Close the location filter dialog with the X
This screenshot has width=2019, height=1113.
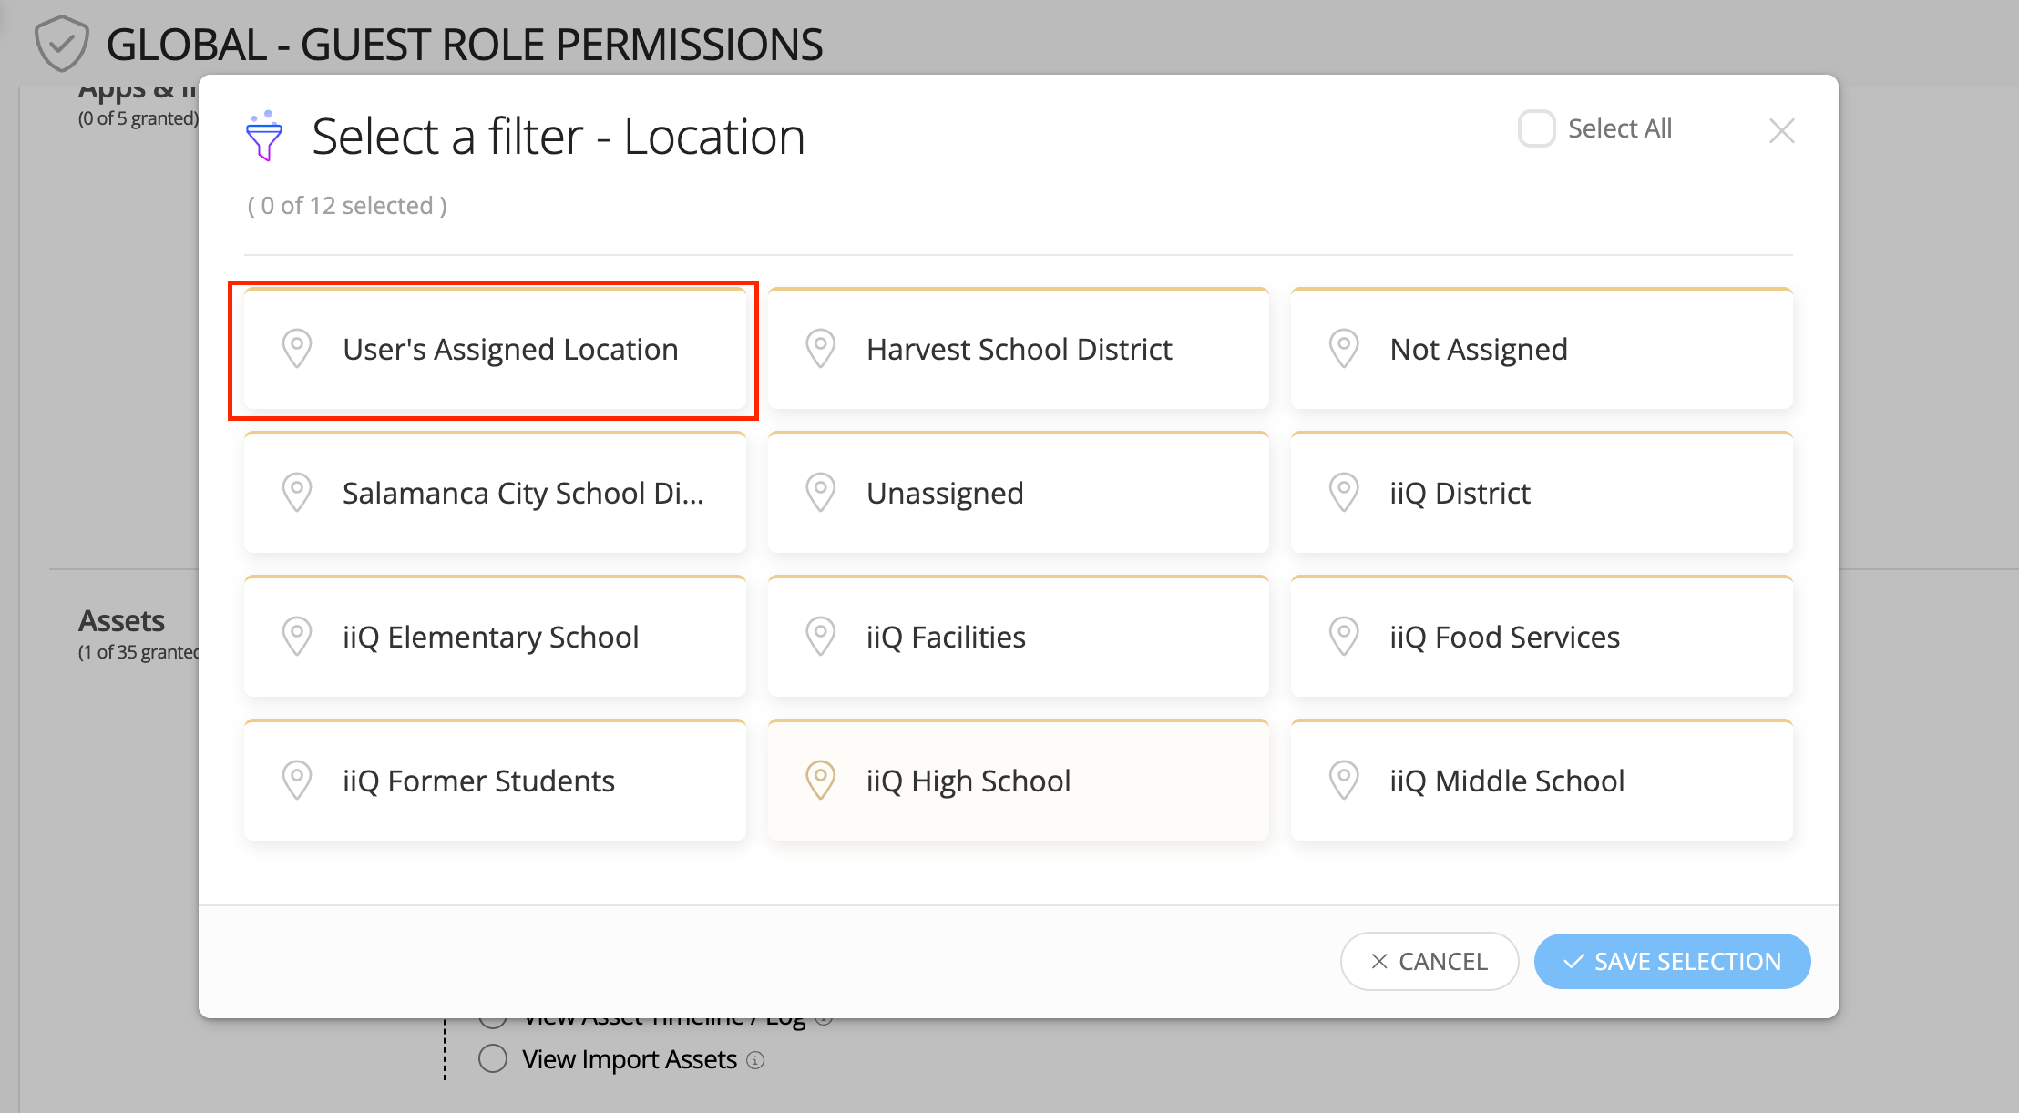1781,130
